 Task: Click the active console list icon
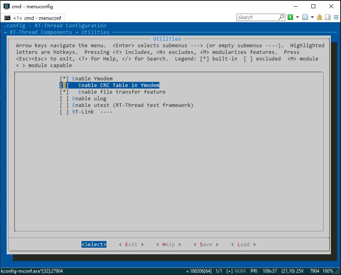tap(305, 17)
